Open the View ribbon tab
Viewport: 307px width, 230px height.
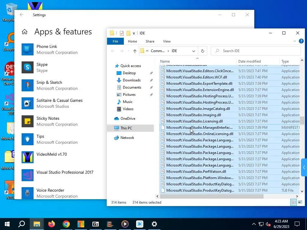(167, 41)
